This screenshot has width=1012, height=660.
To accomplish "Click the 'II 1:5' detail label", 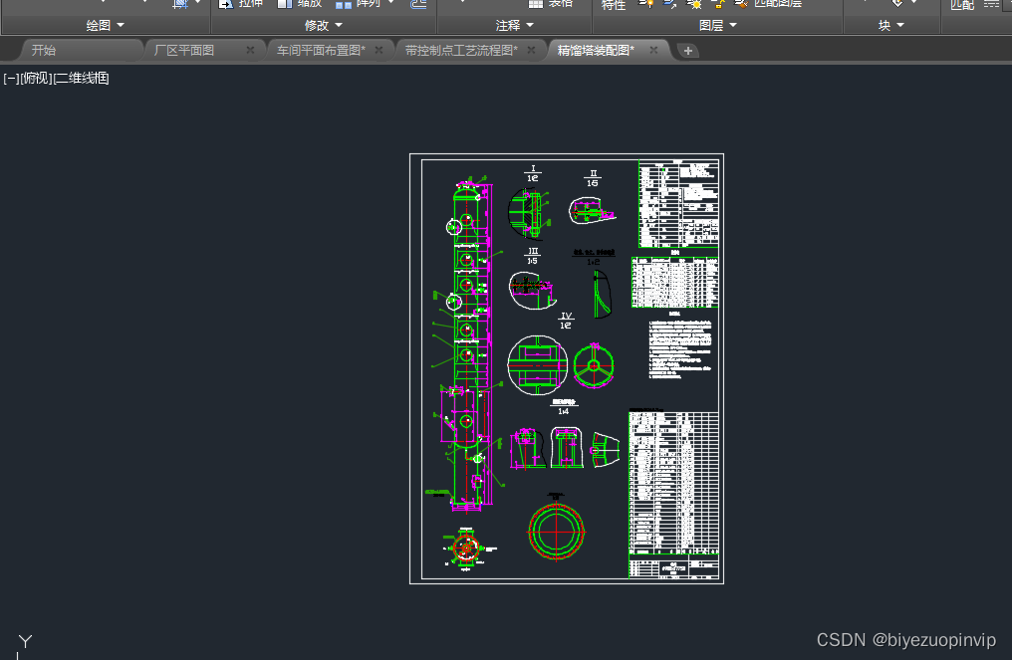I will pos(593,179).
